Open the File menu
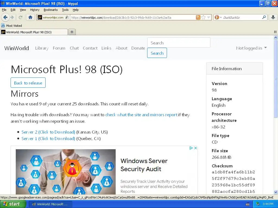 coord(4,10)
